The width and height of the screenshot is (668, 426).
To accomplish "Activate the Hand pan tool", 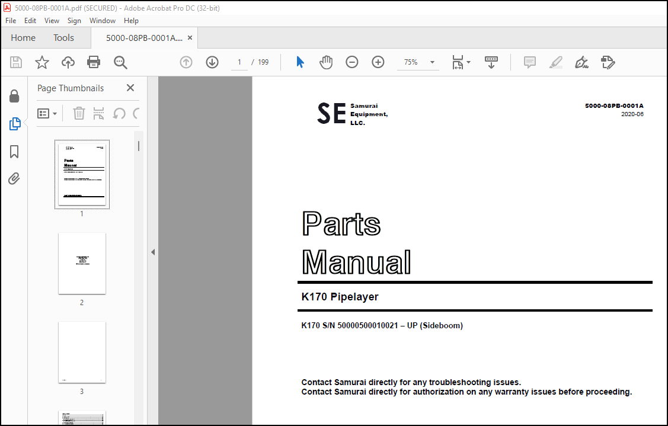I will 326,62.
